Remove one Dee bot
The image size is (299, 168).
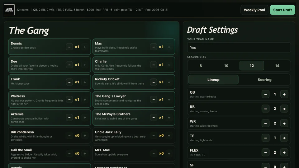[x=69, y=65]
